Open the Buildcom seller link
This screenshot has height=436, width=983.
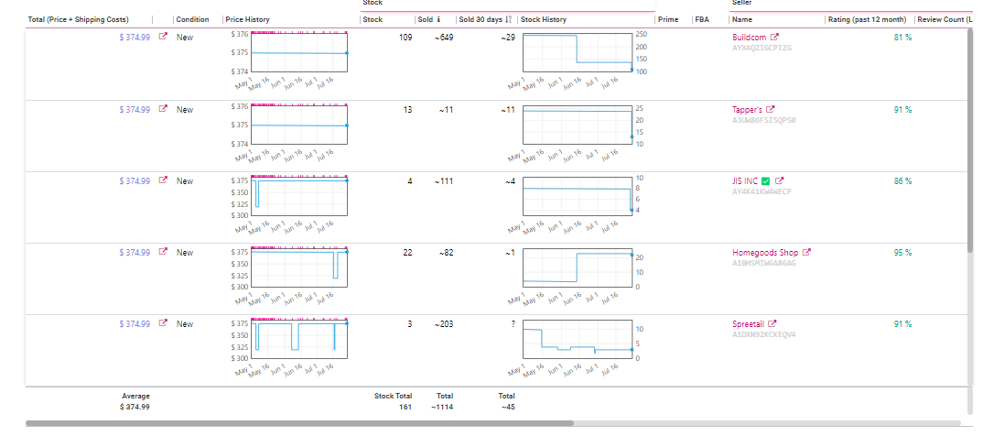750,37
